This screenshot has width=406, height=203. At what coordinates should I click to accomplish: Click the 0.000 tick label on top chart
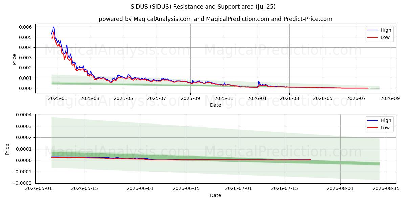pos(25,88)
